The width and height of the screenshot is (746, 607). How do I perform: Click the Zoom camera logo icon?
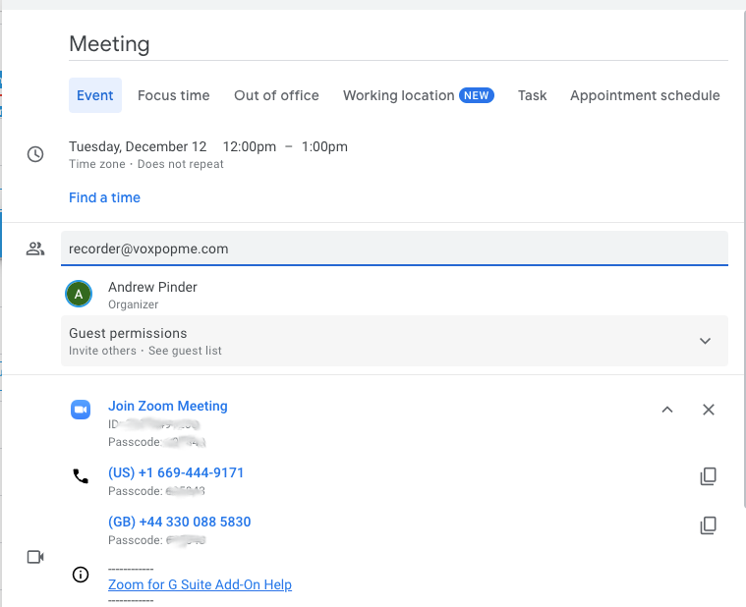[x=81, y=410]
